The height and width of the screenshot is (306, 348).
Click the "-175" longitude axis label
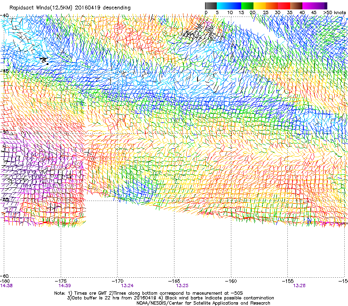(61, 281)
